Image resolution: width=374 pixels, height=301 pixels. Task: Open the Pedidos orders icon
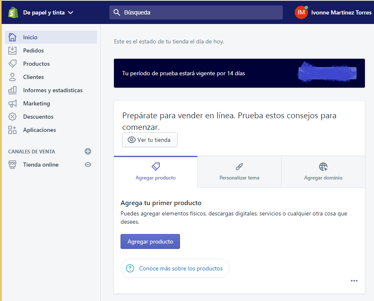click(12, 50)
